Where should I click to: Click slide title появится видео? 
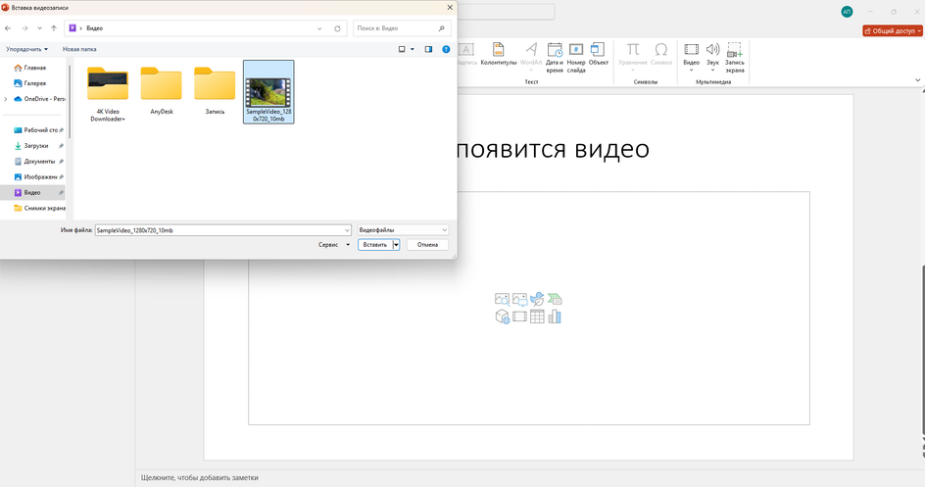pos(553,149)
